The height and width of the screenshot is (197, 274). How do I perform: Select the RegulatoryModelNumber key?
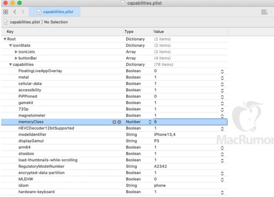[41, 166]
